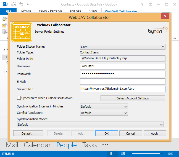Click the third partially hidden ribbon sync icon

click(x=4, y=32)
